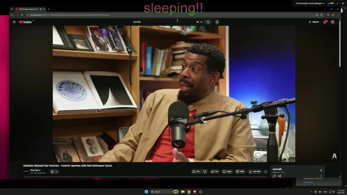Mute the tab via its speaker icon
This screenshot has height=195, width=347.
point(41,9)
